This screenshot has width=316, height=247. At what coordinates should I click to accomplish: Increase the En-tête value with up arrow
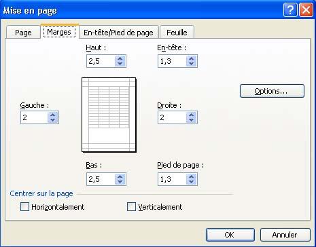pos(192,58)
